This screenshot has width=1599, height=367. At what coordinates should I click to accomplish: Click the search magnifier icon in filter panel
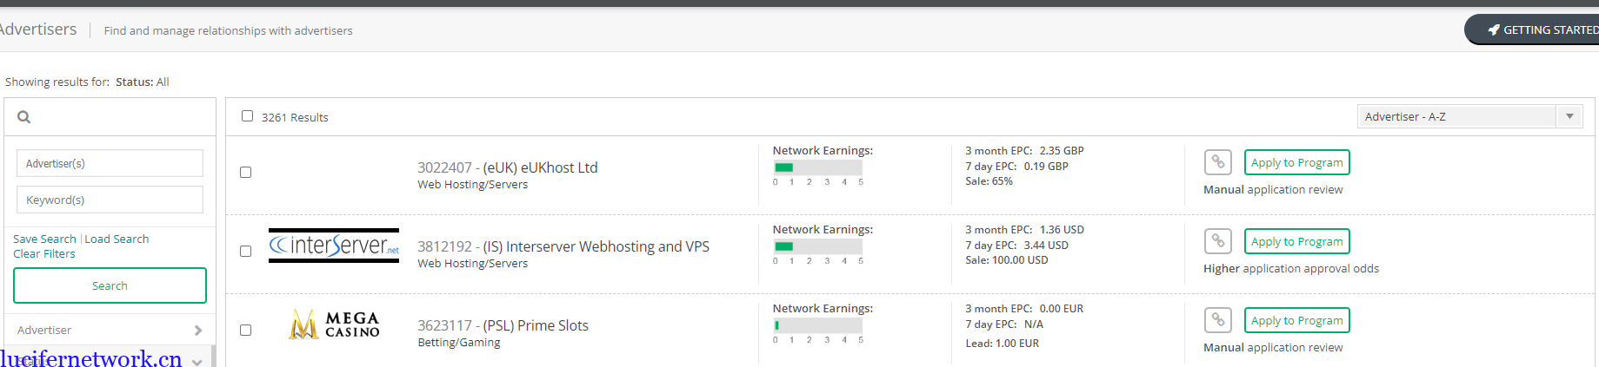pos(23,117)
